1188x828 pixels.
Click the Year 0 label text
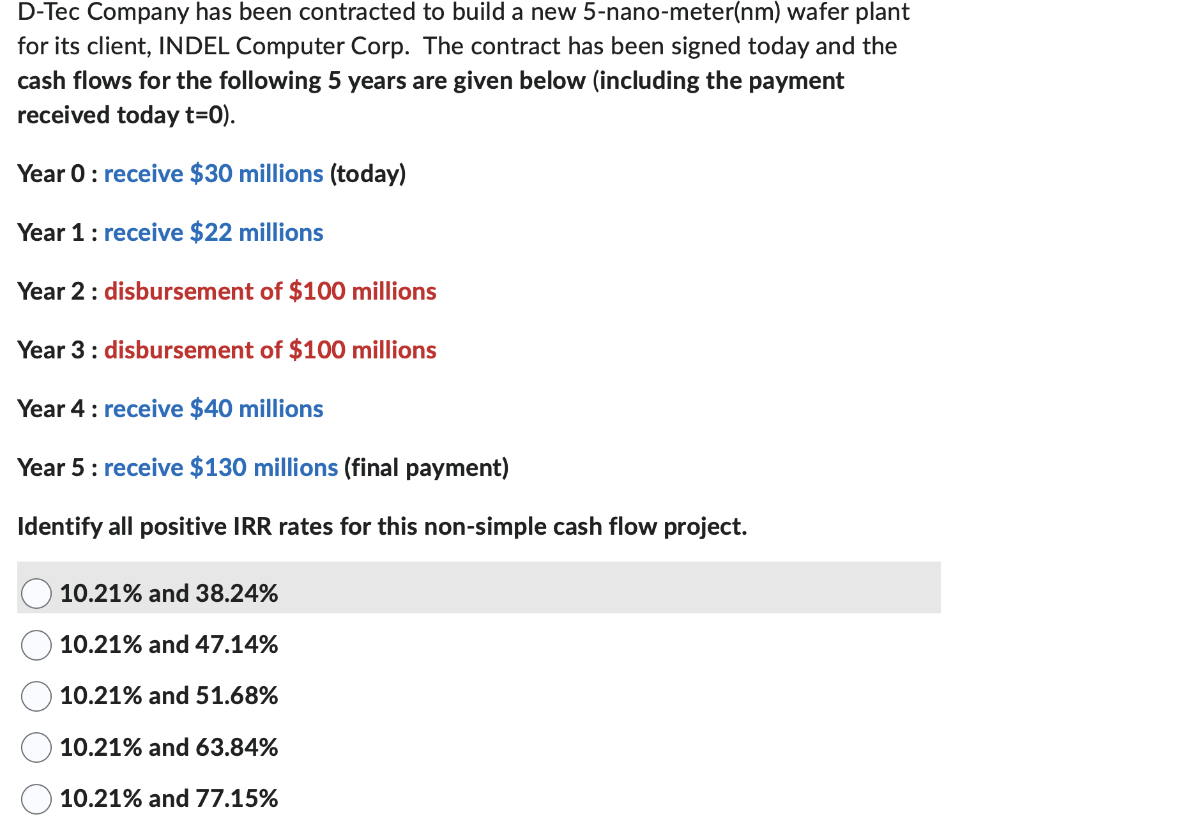click(x=52, y=174)
